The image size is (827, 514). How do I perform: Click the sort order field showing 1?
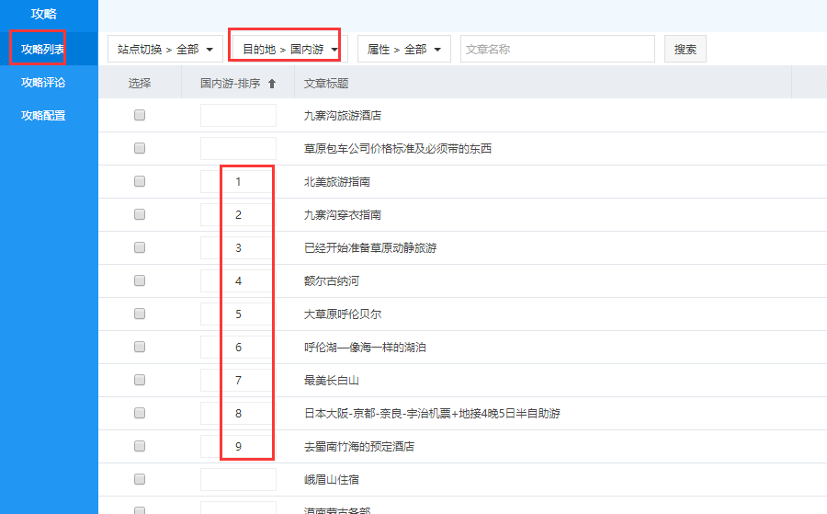[238, 182]
